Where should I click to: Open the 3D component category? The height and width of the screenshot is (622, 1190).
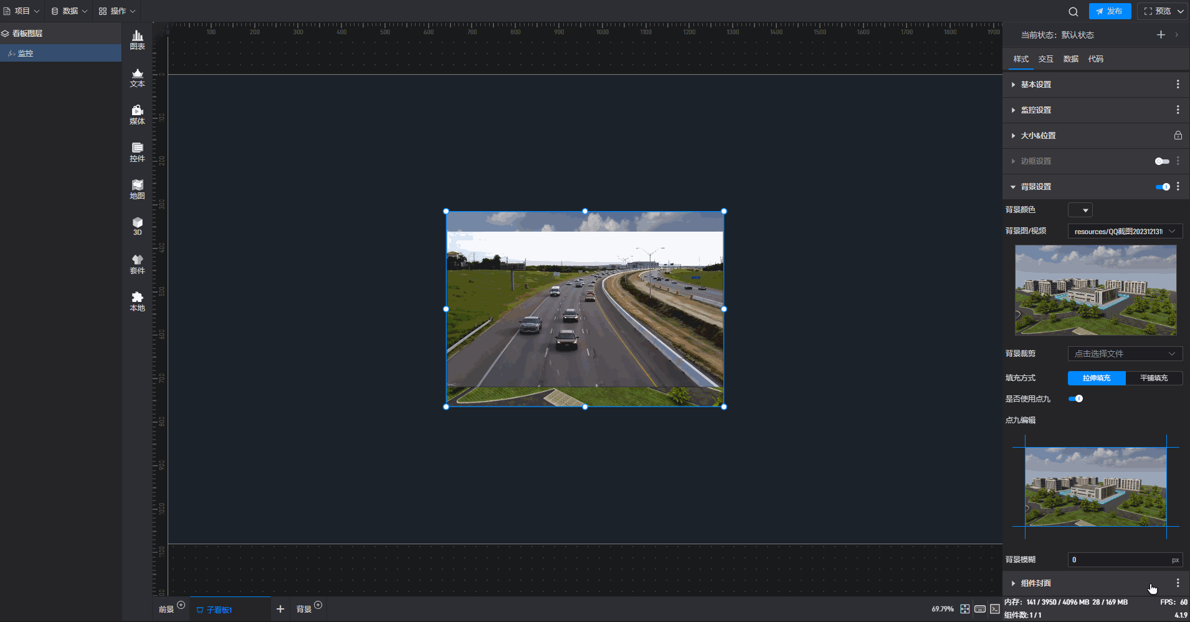click(x=137, y=226)
